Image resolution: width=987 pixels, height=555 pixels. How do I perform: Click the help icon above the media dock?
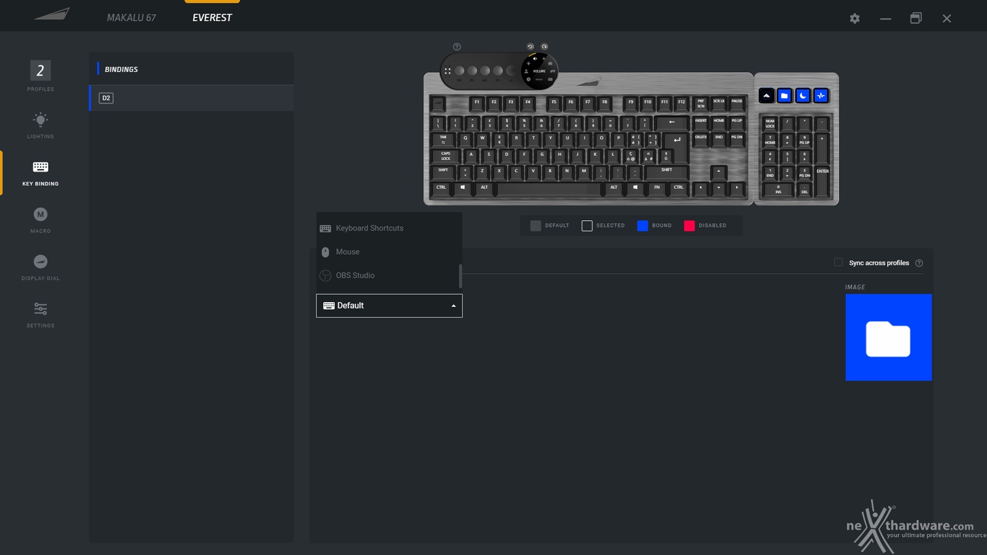(x=457, y=47)
